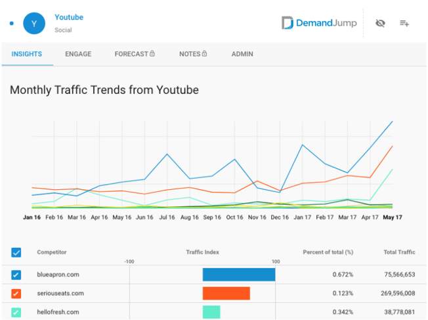This screenshot has width=428, height=320.
Task: Toggle the select-all competitors checkbox
Action: click(16, 252)
